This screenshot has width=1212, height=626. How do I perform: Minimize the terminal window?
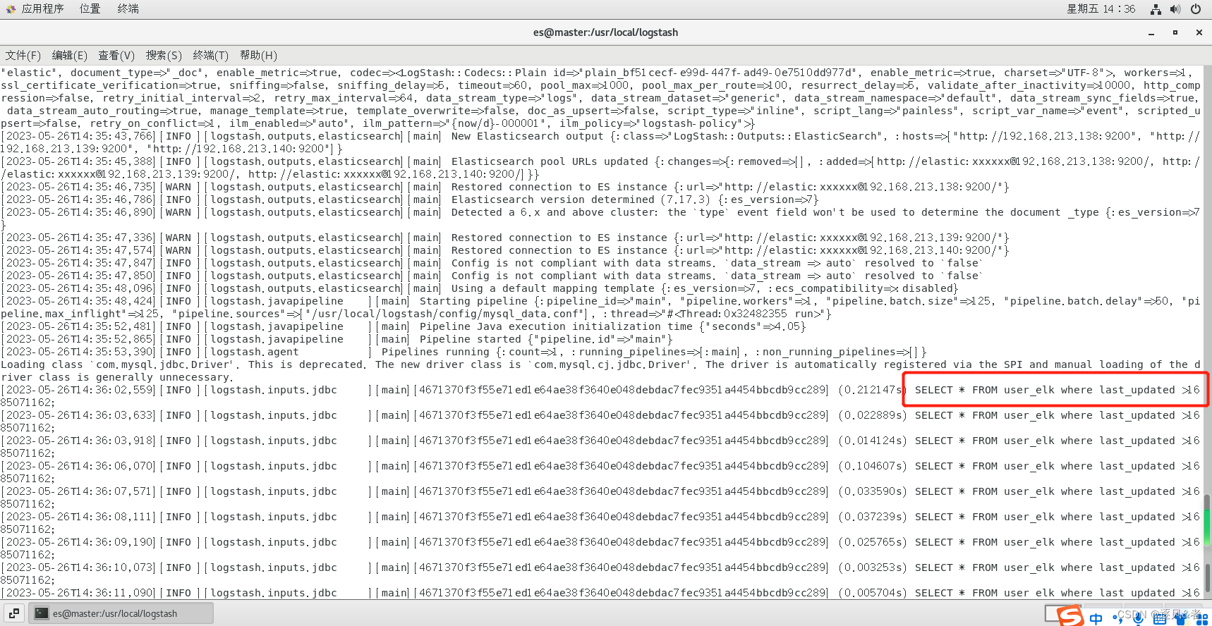point(1151,32)
